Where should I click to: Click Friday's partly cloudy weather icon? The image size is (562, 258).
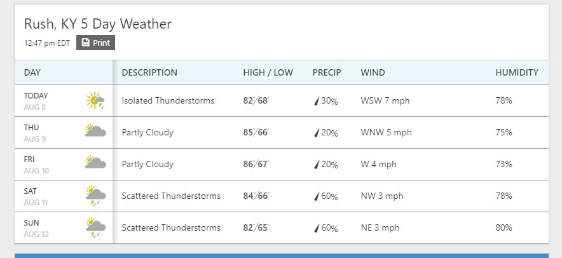coord(95,162)
